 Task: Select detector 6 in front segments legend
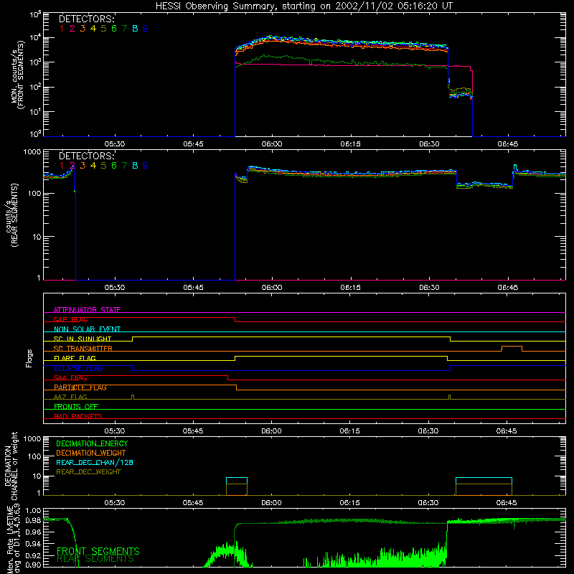(114, 29)
